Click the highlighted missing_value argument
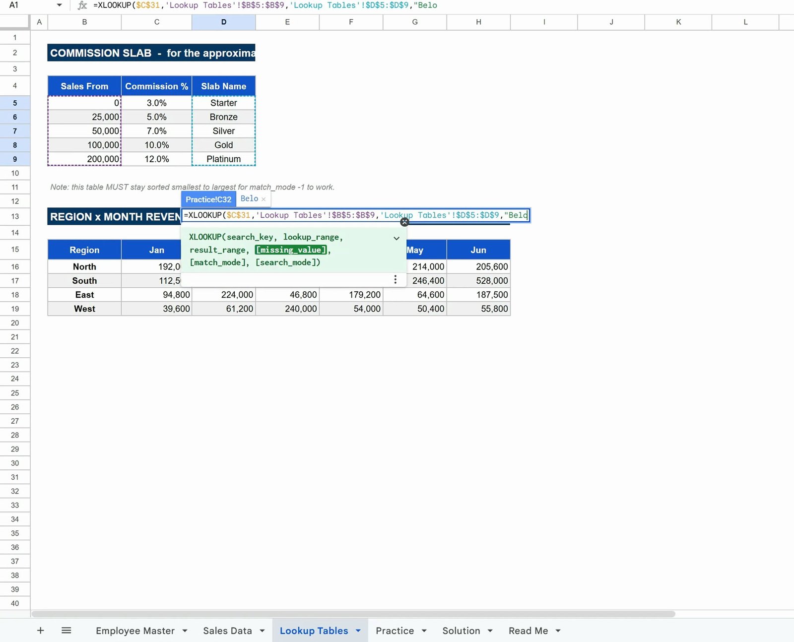 click(x=291, y=250)
